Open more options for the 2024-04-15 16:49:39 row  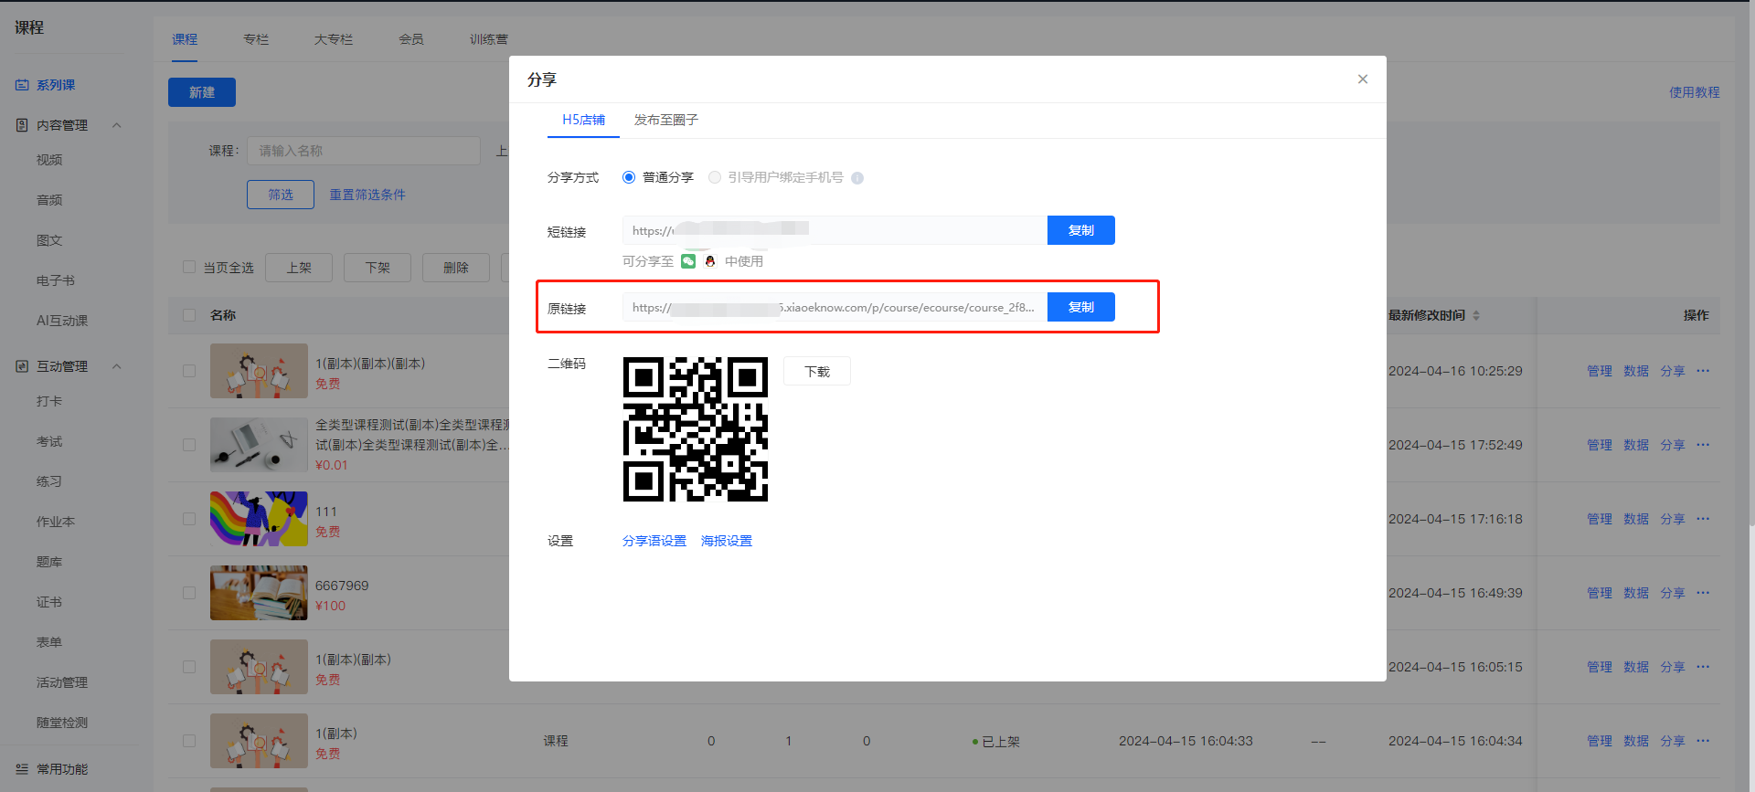coord(1703,593)
